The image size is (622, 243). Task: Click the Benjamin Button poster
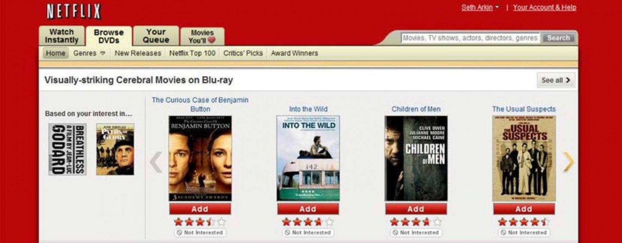coord(200,158)
